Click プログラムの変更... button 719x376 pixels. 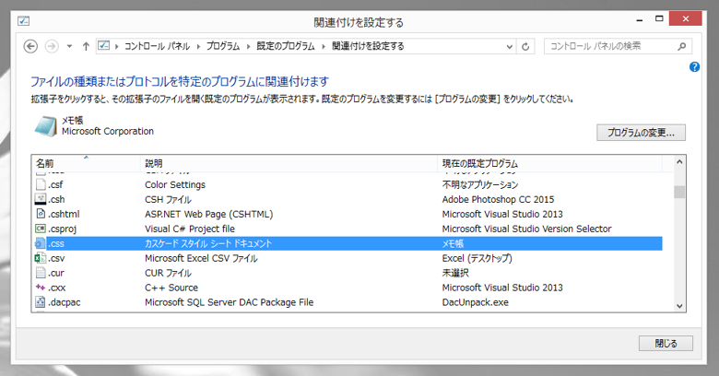641,133
